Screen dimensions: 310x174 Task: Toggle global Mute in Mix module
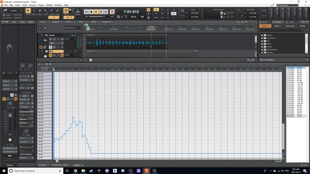pyautogui.click(x=156, y=10)
